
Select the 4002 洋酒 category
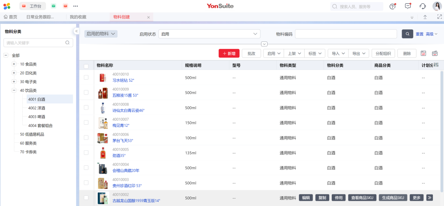pyautogui.click(x=37, y=108)
